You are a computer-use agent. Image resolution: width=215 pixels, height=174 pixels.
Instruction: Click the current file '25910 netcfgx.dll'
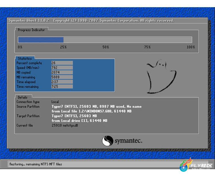65,125
